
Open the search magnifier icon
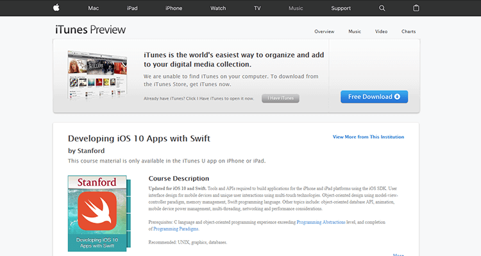tap(382, 8)
